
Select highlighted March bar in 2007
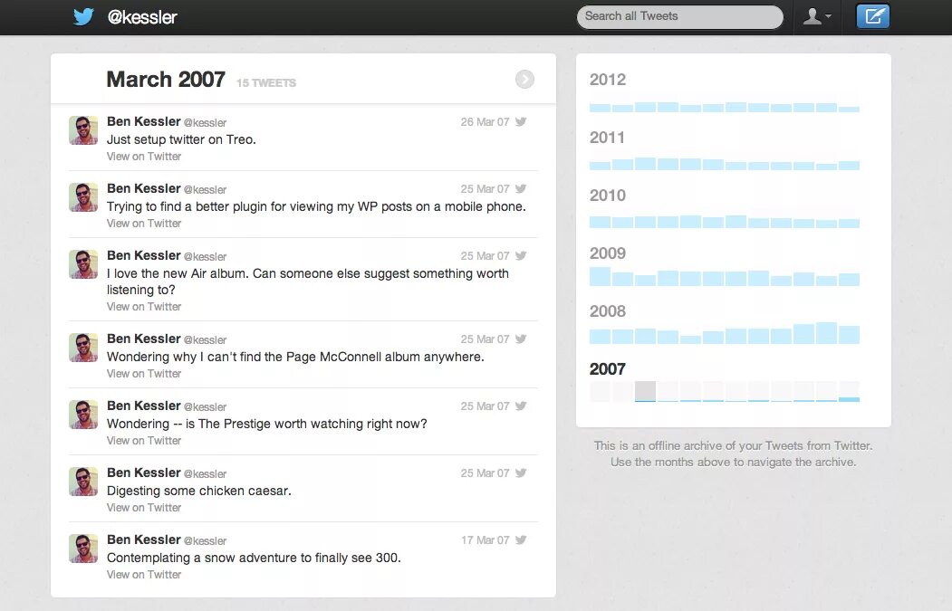point(645,391)
